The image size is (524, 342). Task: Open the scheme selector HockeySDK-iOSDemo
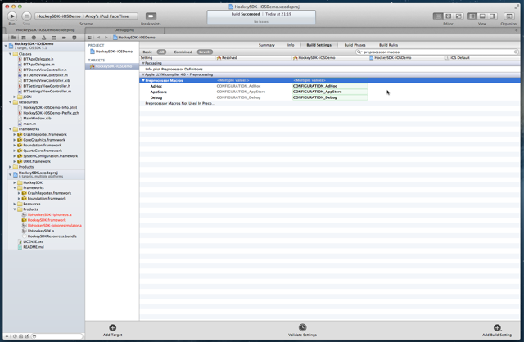click(59, 16)
